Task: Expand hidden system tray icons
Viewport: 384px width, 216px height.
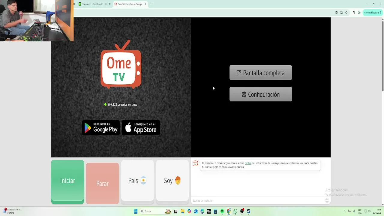Action: (344, 211)
